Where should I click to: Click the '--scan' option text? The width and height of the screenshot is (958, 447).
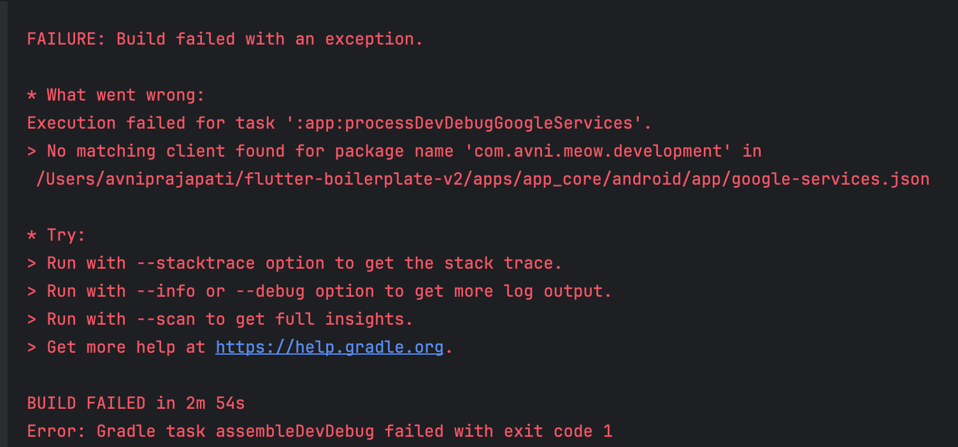[166, 319]
